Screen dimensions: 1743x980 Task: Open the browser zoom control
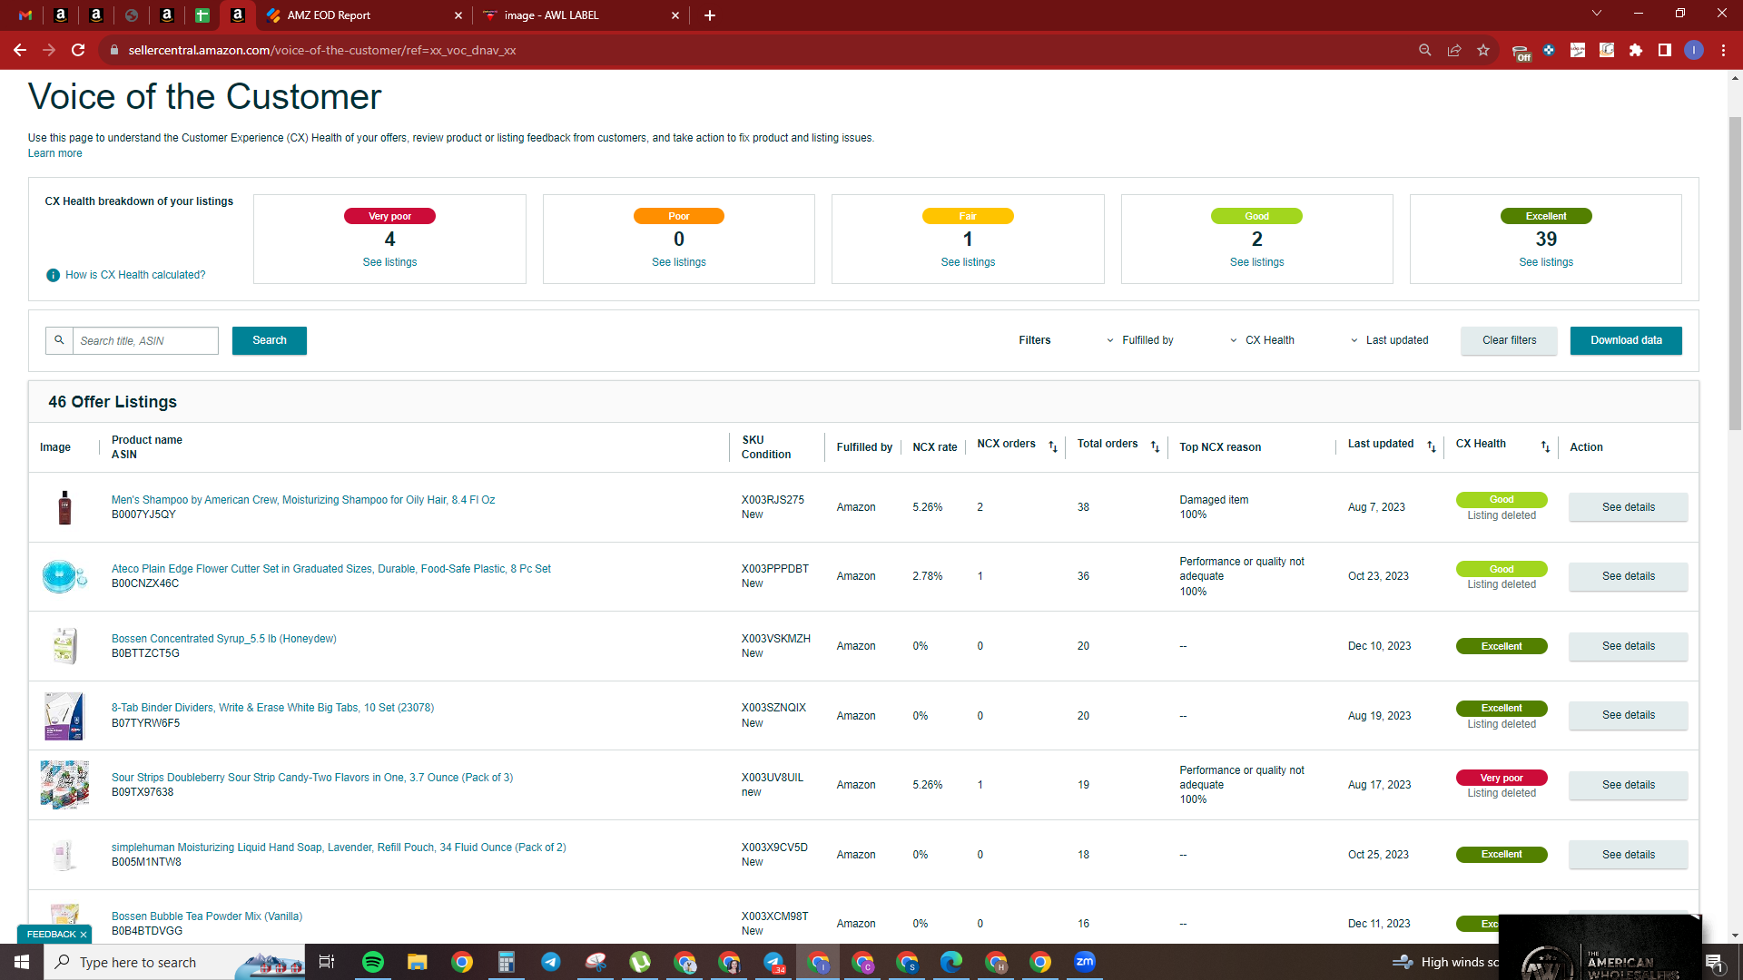pyautogui.click(x=1425, y=50)
